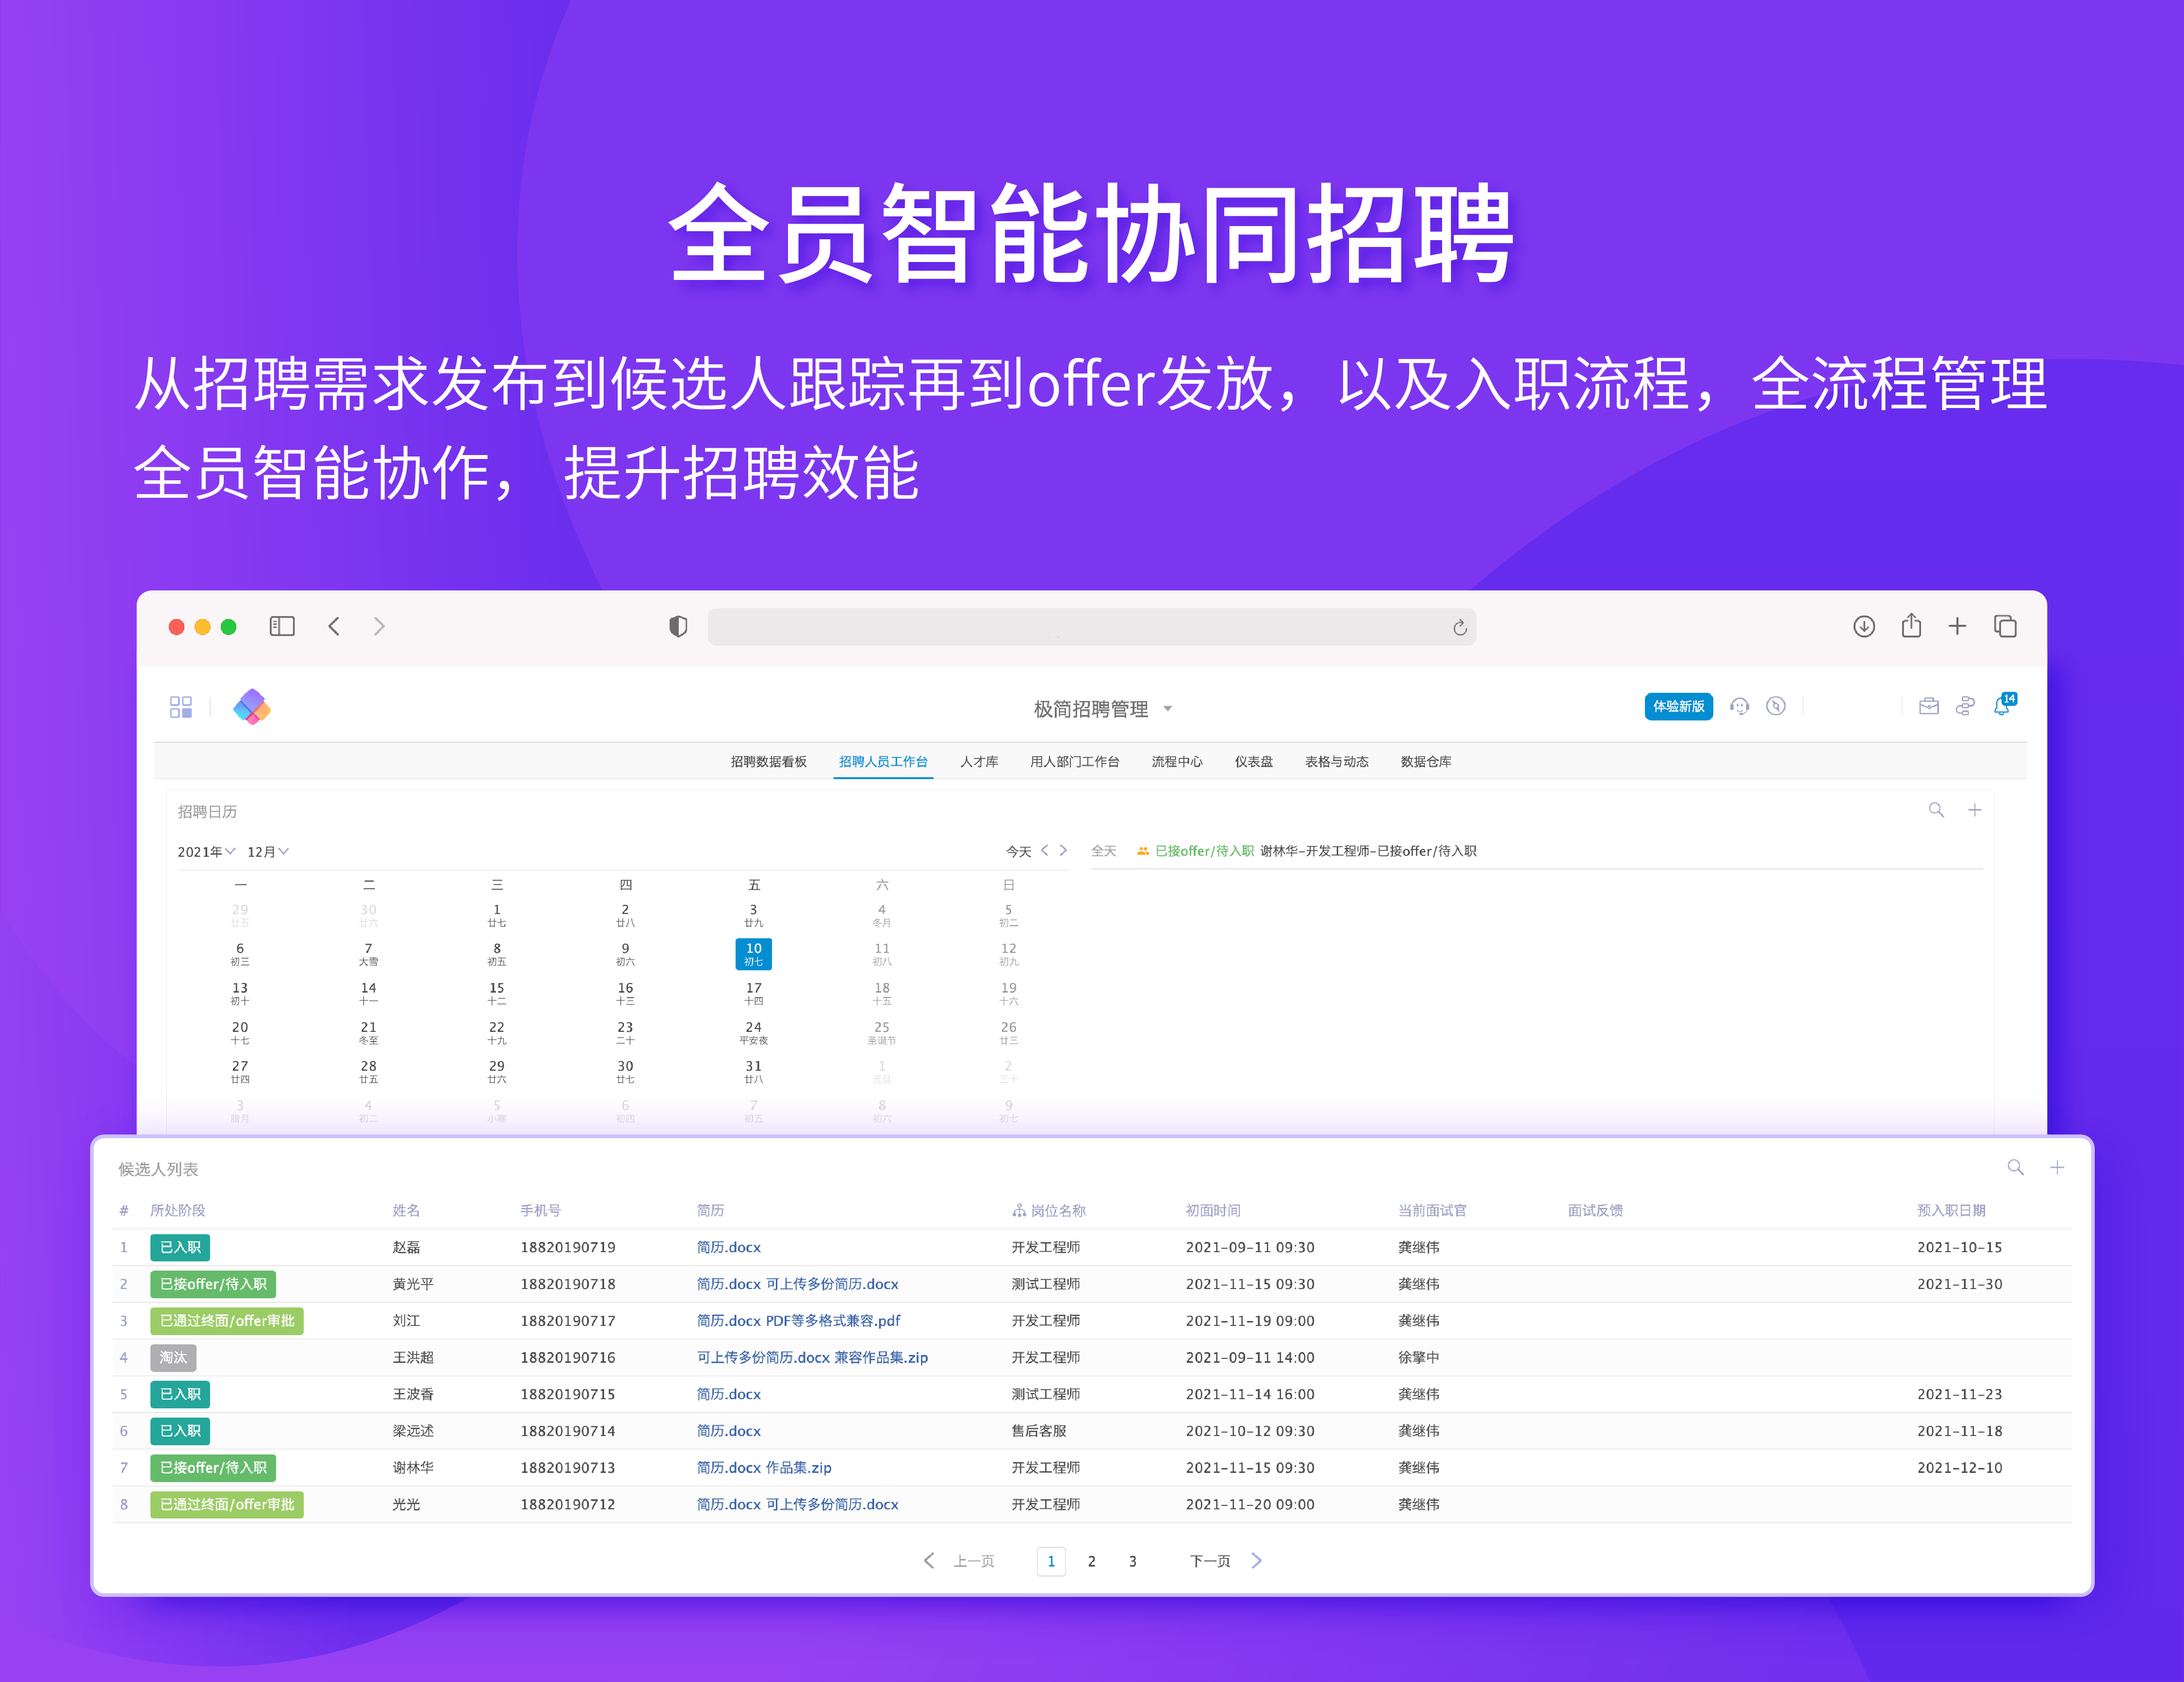Click the browser address bar
The width and height of the screenshot is (2184, 1682).
[1091, 627]
